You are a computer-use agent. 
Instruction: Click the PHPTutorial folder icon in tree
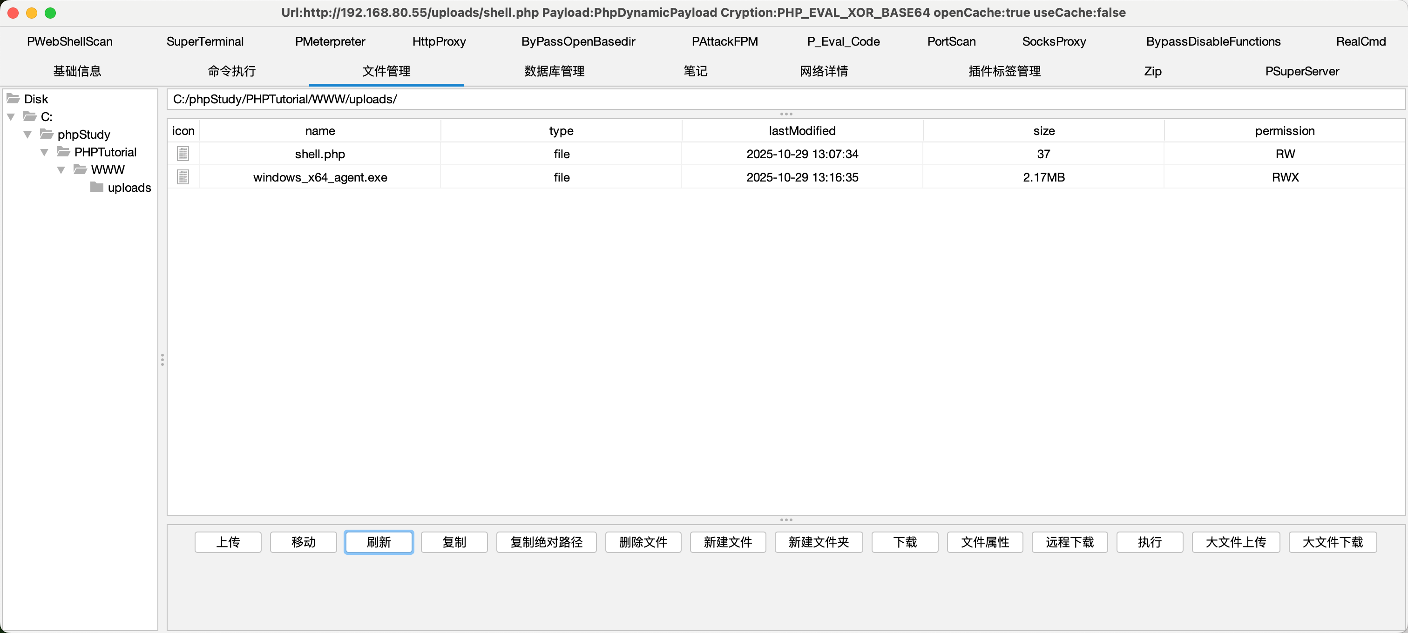click(63, 152)
